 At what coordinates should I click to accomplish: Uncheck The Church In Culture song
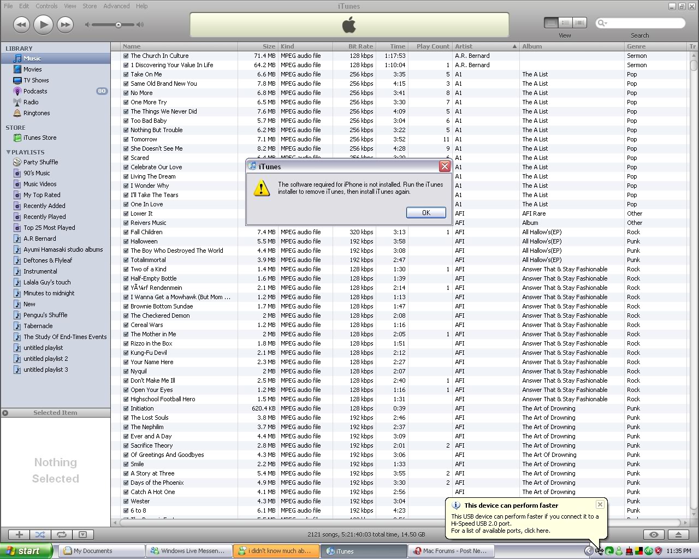click(126, 56)
